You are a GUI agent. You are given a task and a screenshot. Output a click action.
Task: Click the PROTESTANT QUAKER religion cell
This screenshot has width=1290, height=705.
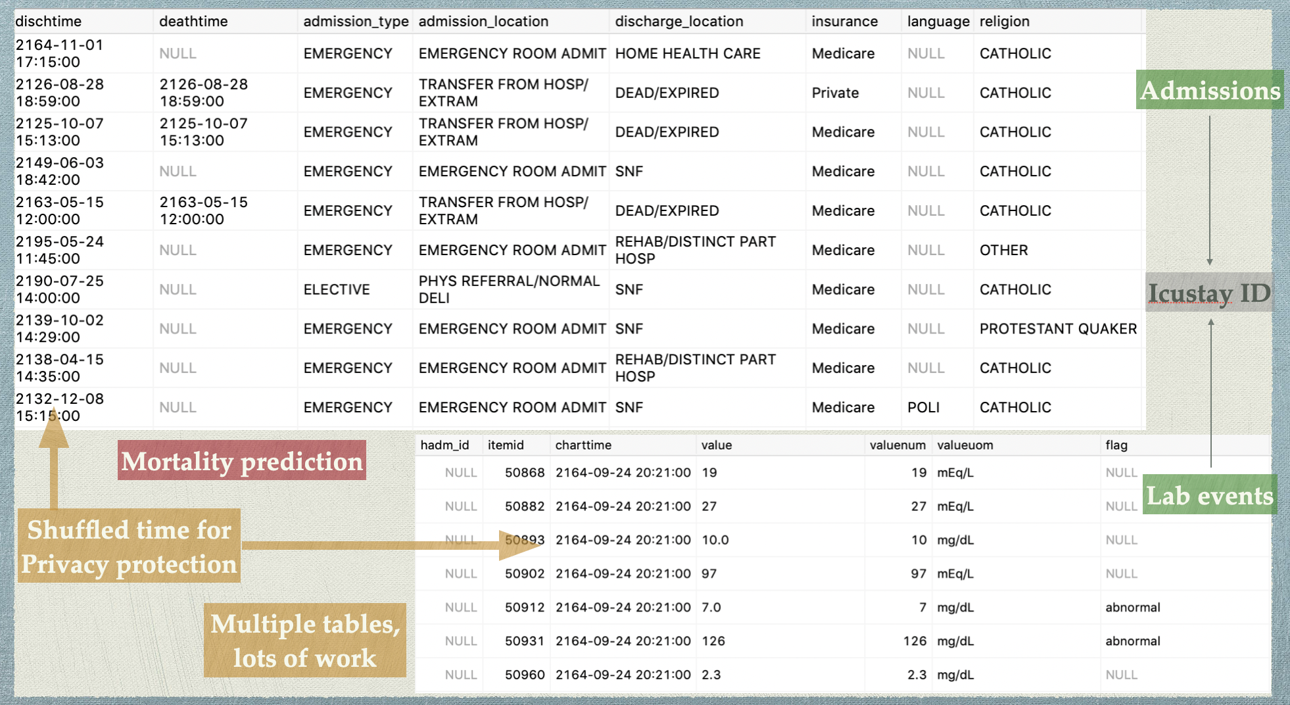(1057, 329)
